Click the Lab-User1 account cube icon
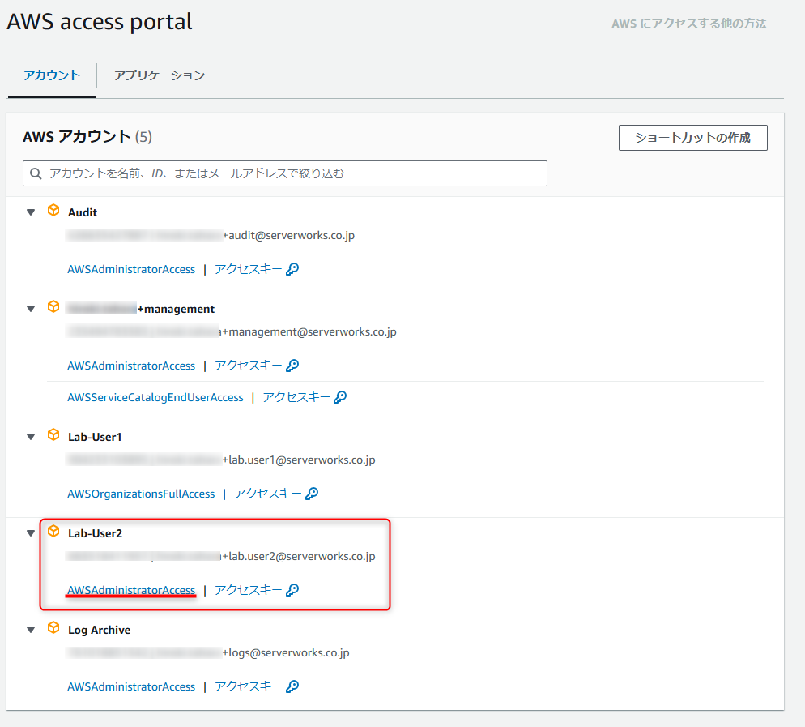Screen dimensions: 805x727 coord(53,434)
